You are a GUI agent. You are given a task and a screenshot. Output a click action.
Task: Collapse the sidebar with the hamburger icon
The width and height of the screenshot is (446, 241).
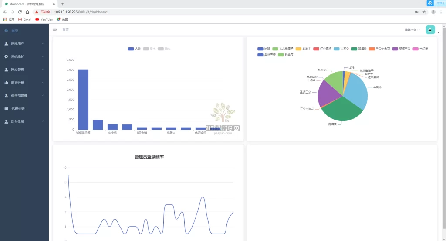click(x=54, y=30)
